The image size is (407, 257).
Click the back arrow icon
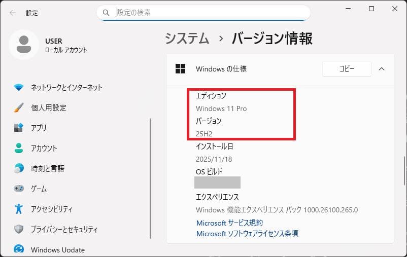(x=13, y=13)
